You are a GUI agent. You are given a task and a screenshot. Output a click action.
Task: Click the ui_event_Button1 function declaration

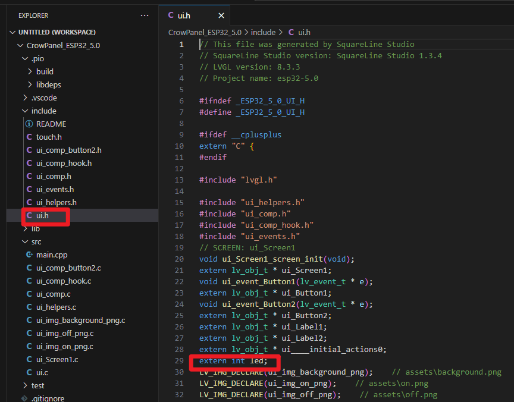(286, 282)
